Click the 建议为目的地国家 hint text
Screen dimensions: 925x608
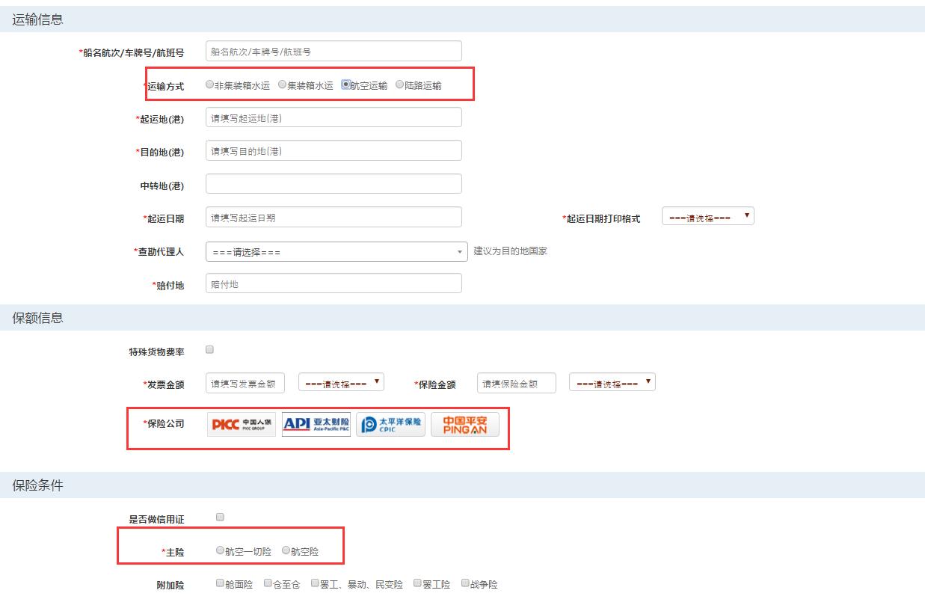pos(511,251)
